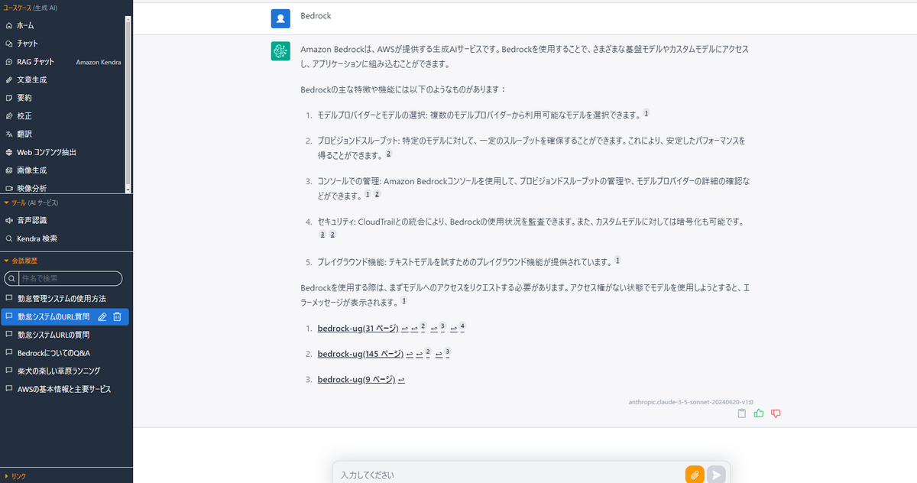Image resolution: width=917 pixels, height=483 pixels.
Task: Click the model name anthropic.claude-3-5-sonnet-20240620-v1:0
Action: click(x=691, y=401)
